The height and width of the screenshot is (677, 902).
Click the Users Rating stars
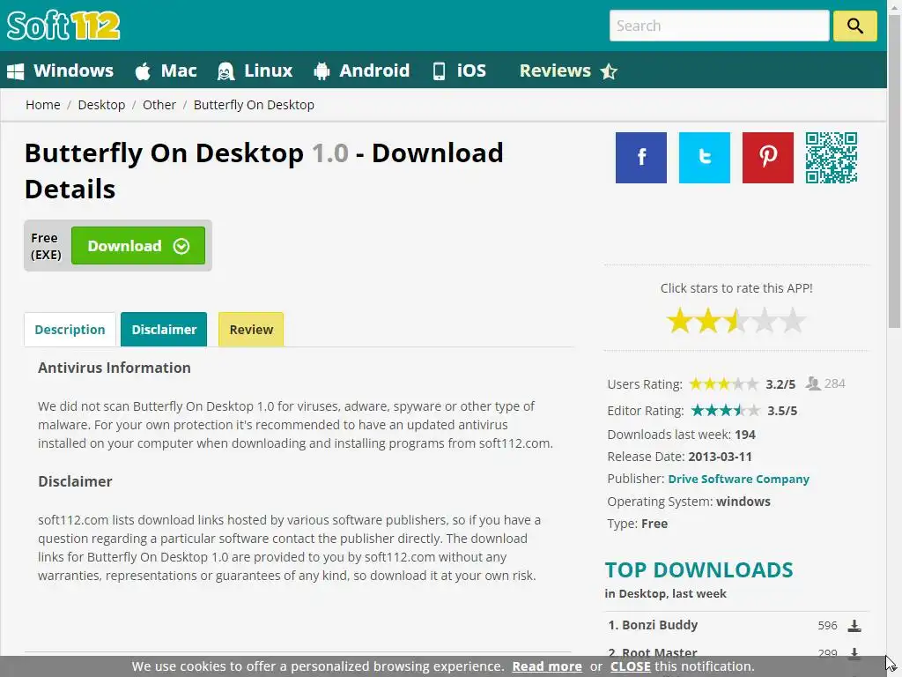click(724, 384)
